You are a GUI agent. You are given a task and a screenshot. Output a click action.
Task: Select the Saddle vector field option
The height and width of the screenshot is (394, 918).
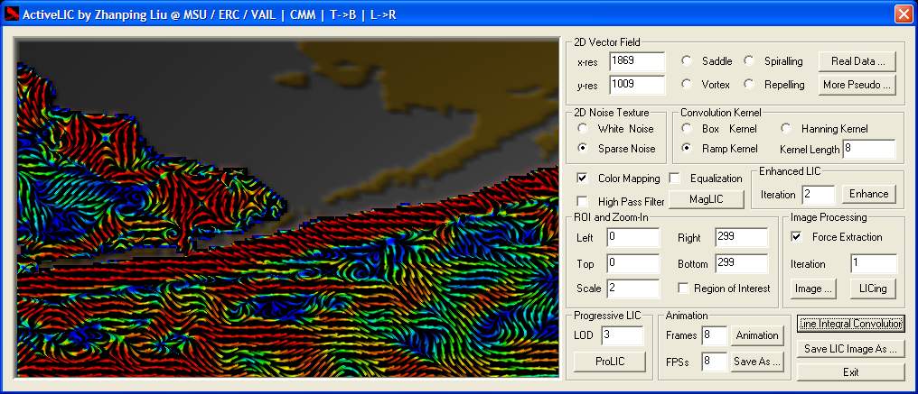(687, 61)
